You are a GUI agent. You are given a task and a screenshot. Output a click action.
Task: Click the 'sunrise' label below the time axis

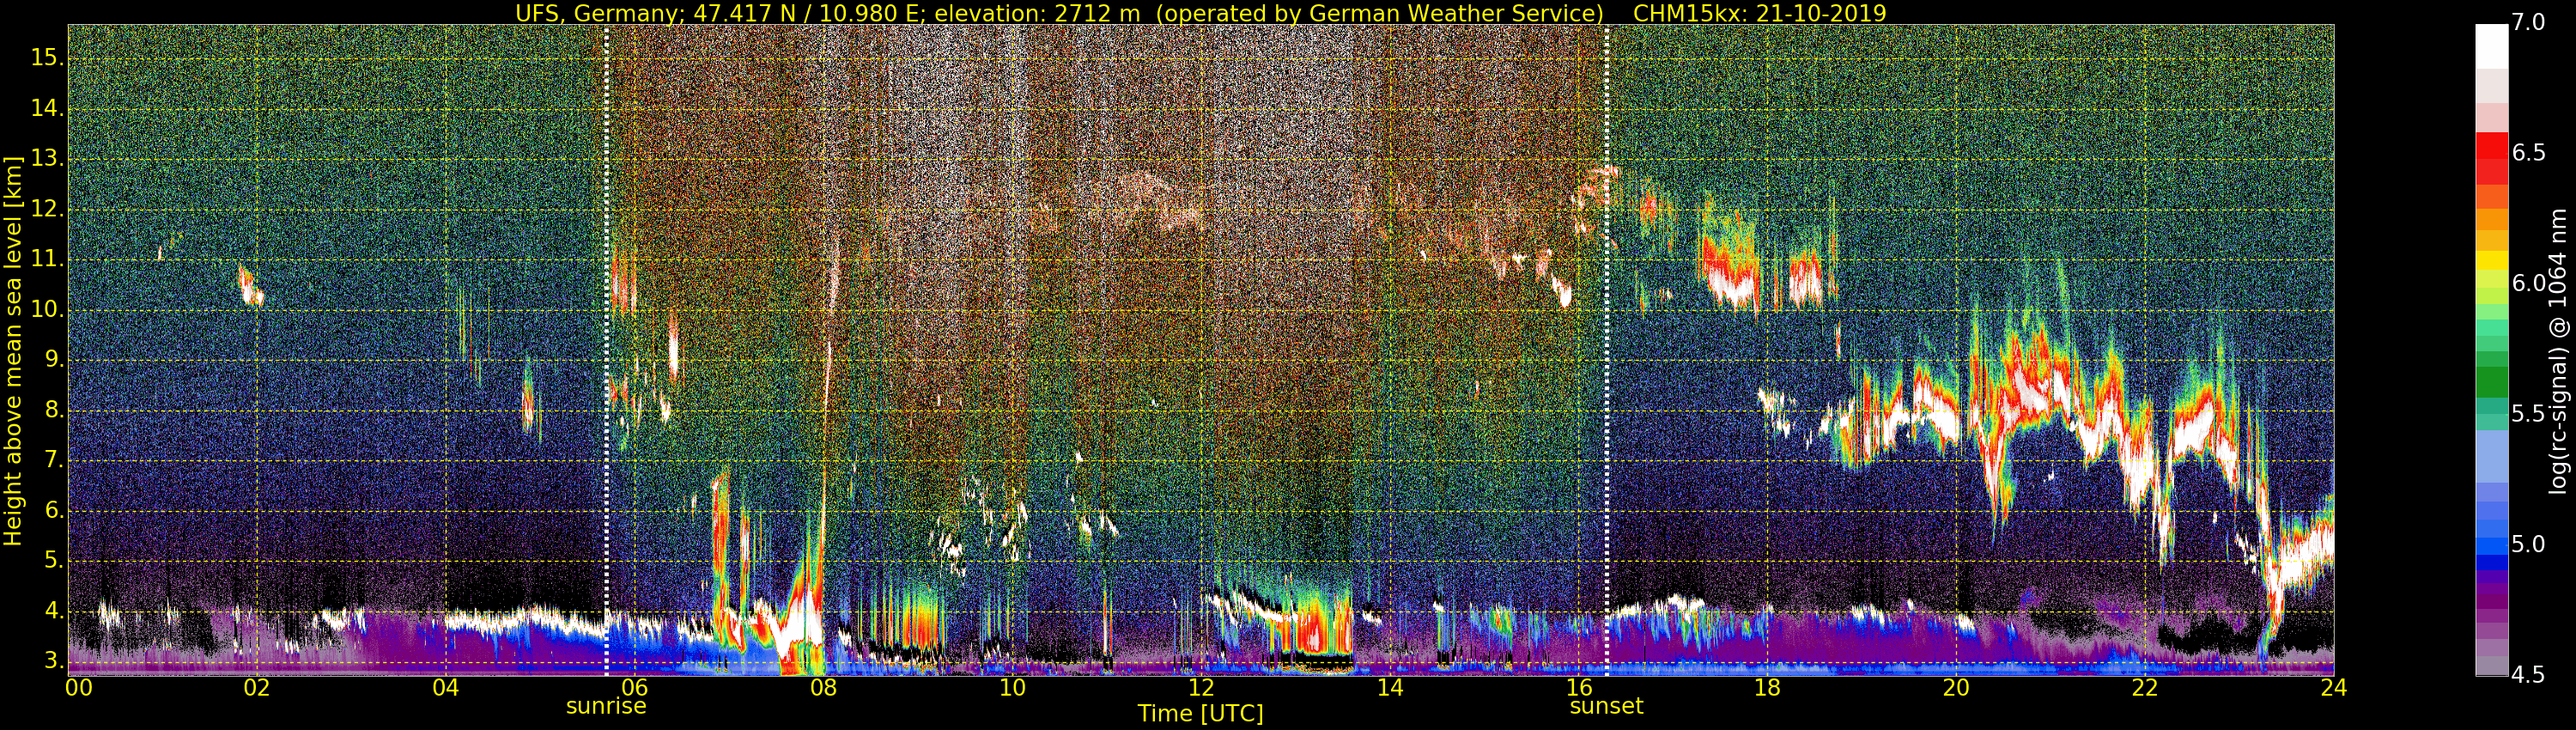click(606, 706)
